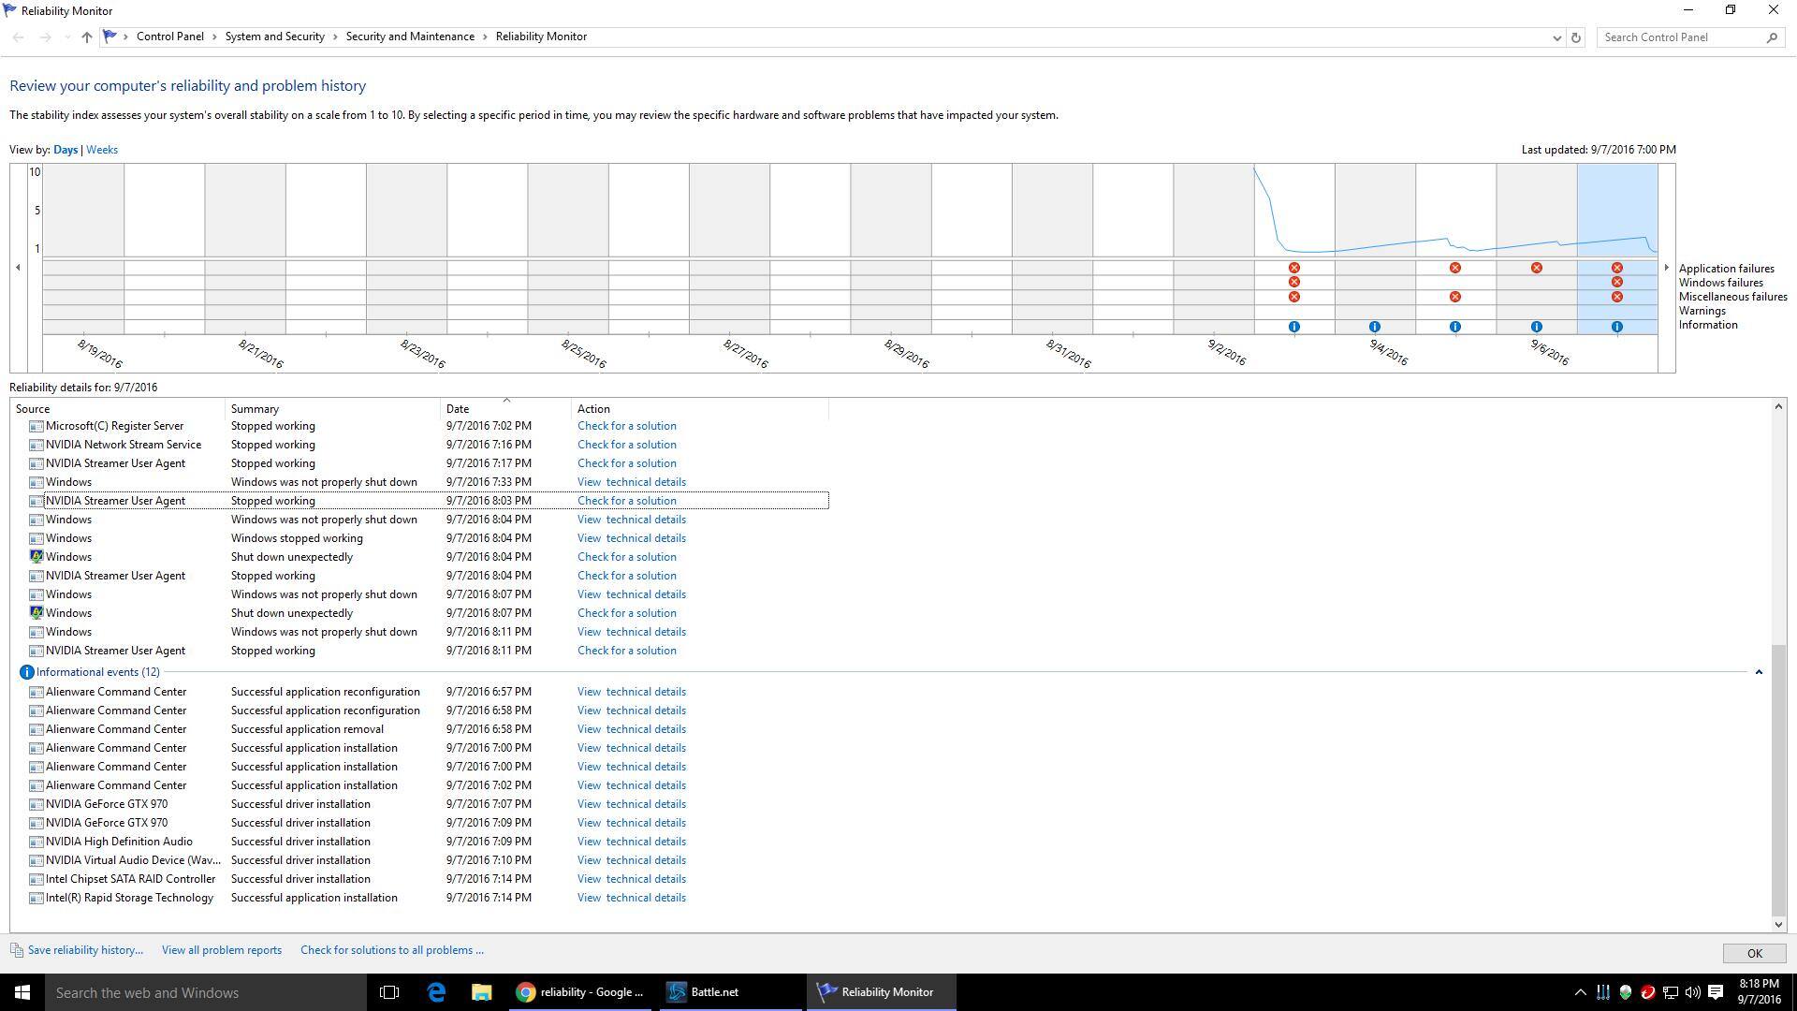Click the 9/5/2016 miscellaneous failure error icon
Viewport: 1797px width, 1011px height.
click(1454, 297)
